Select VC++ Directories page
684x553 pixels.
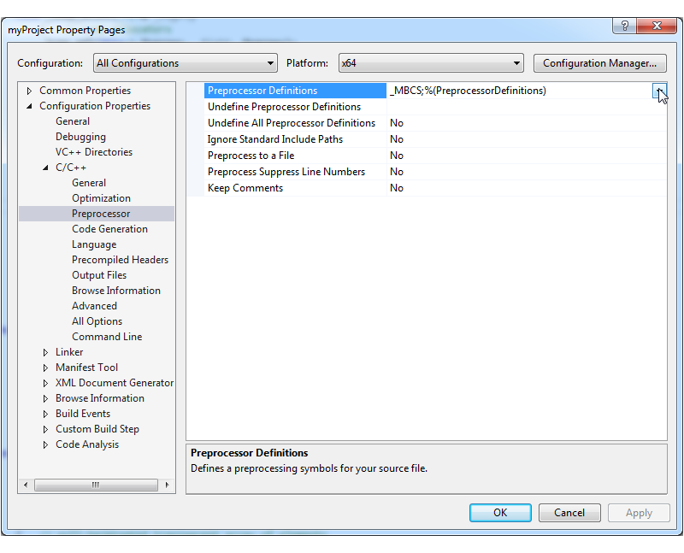click(x=94, y=152)
